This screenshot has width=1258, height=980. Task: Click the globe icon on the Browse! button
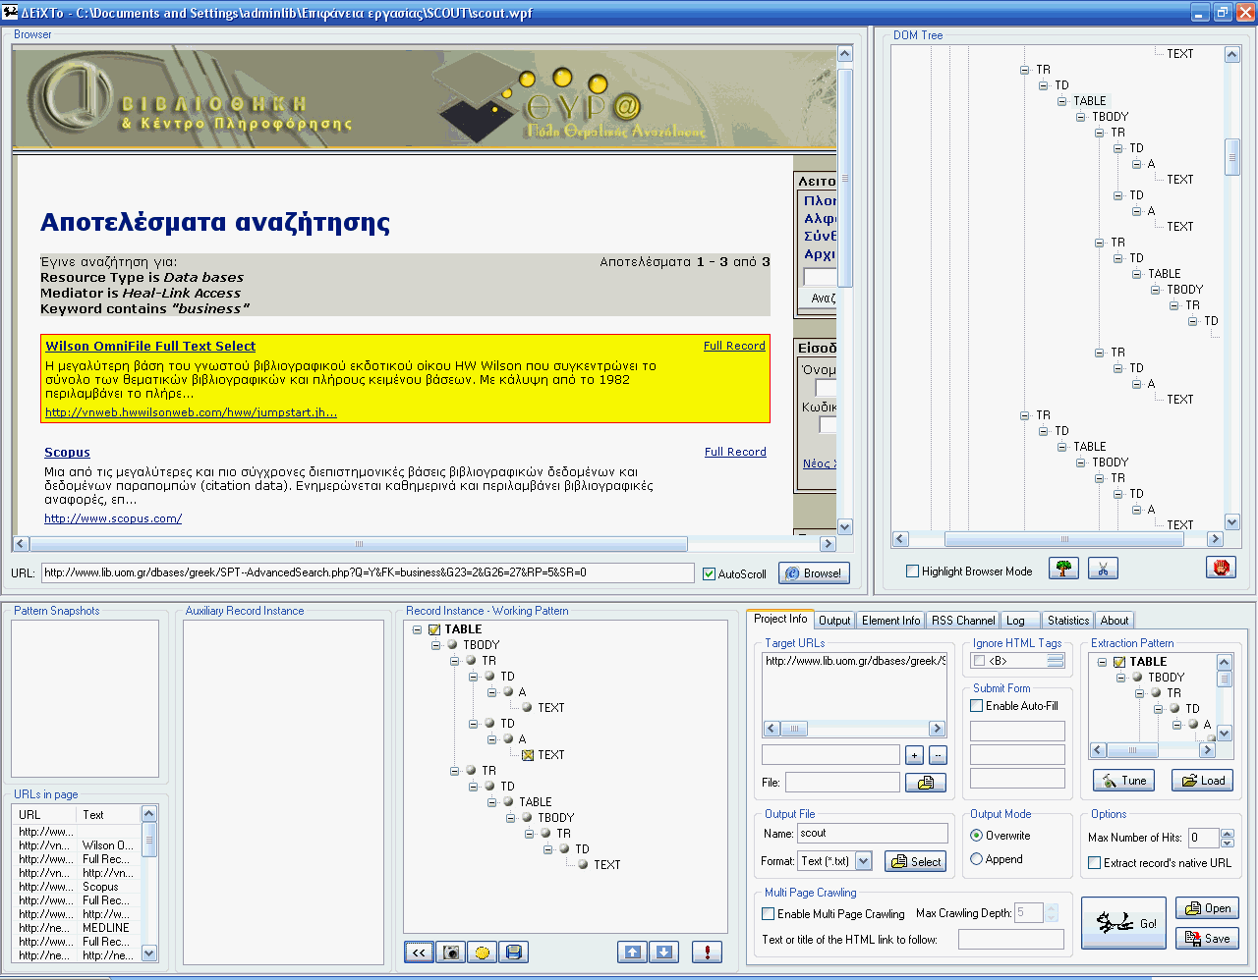[x=791, y=573]
